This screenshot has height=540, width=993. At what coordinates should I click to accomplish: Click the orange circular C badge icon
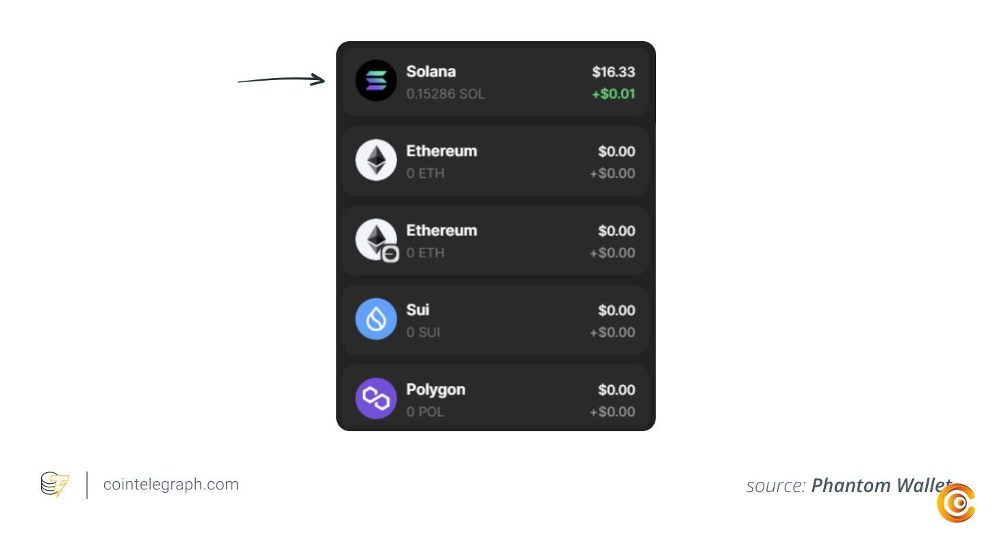956,504
